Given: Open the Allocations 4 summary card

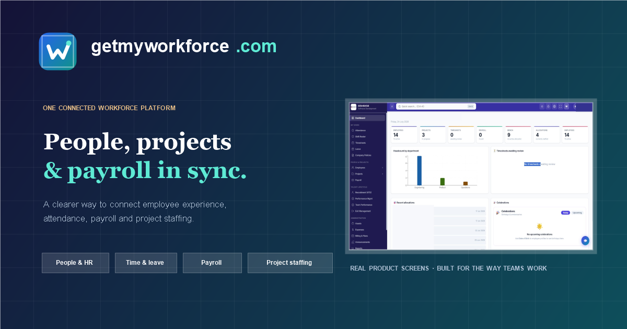Looking at the screenshot, I should point(546,135).
